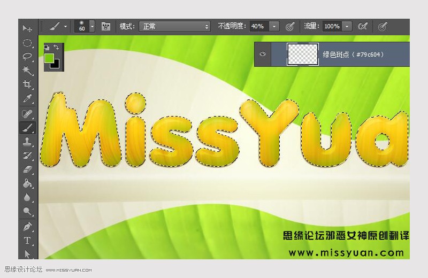Select the Type tool

pos(27,241)
